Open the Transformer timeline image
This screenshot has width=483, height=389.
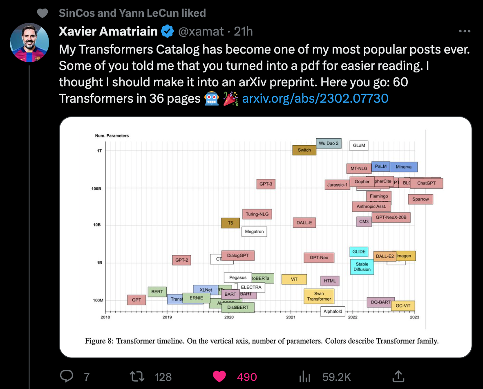click(266, 237)
